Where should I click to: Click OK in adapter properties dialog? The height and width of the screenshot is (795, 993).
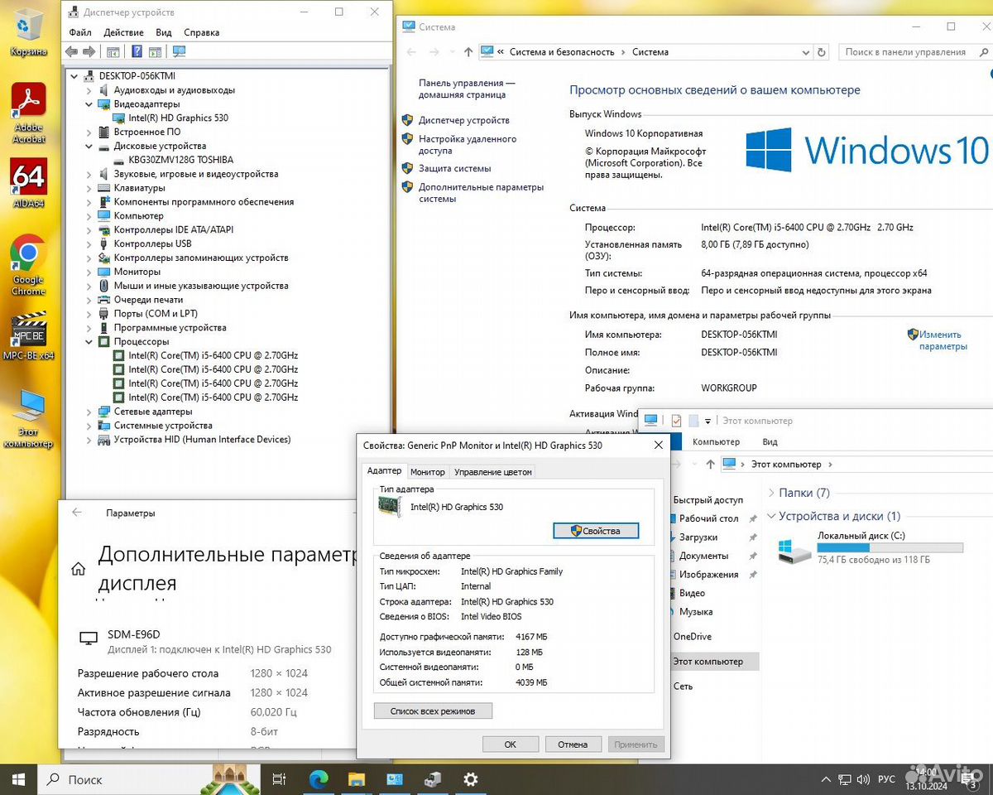[x=511, y=744]
